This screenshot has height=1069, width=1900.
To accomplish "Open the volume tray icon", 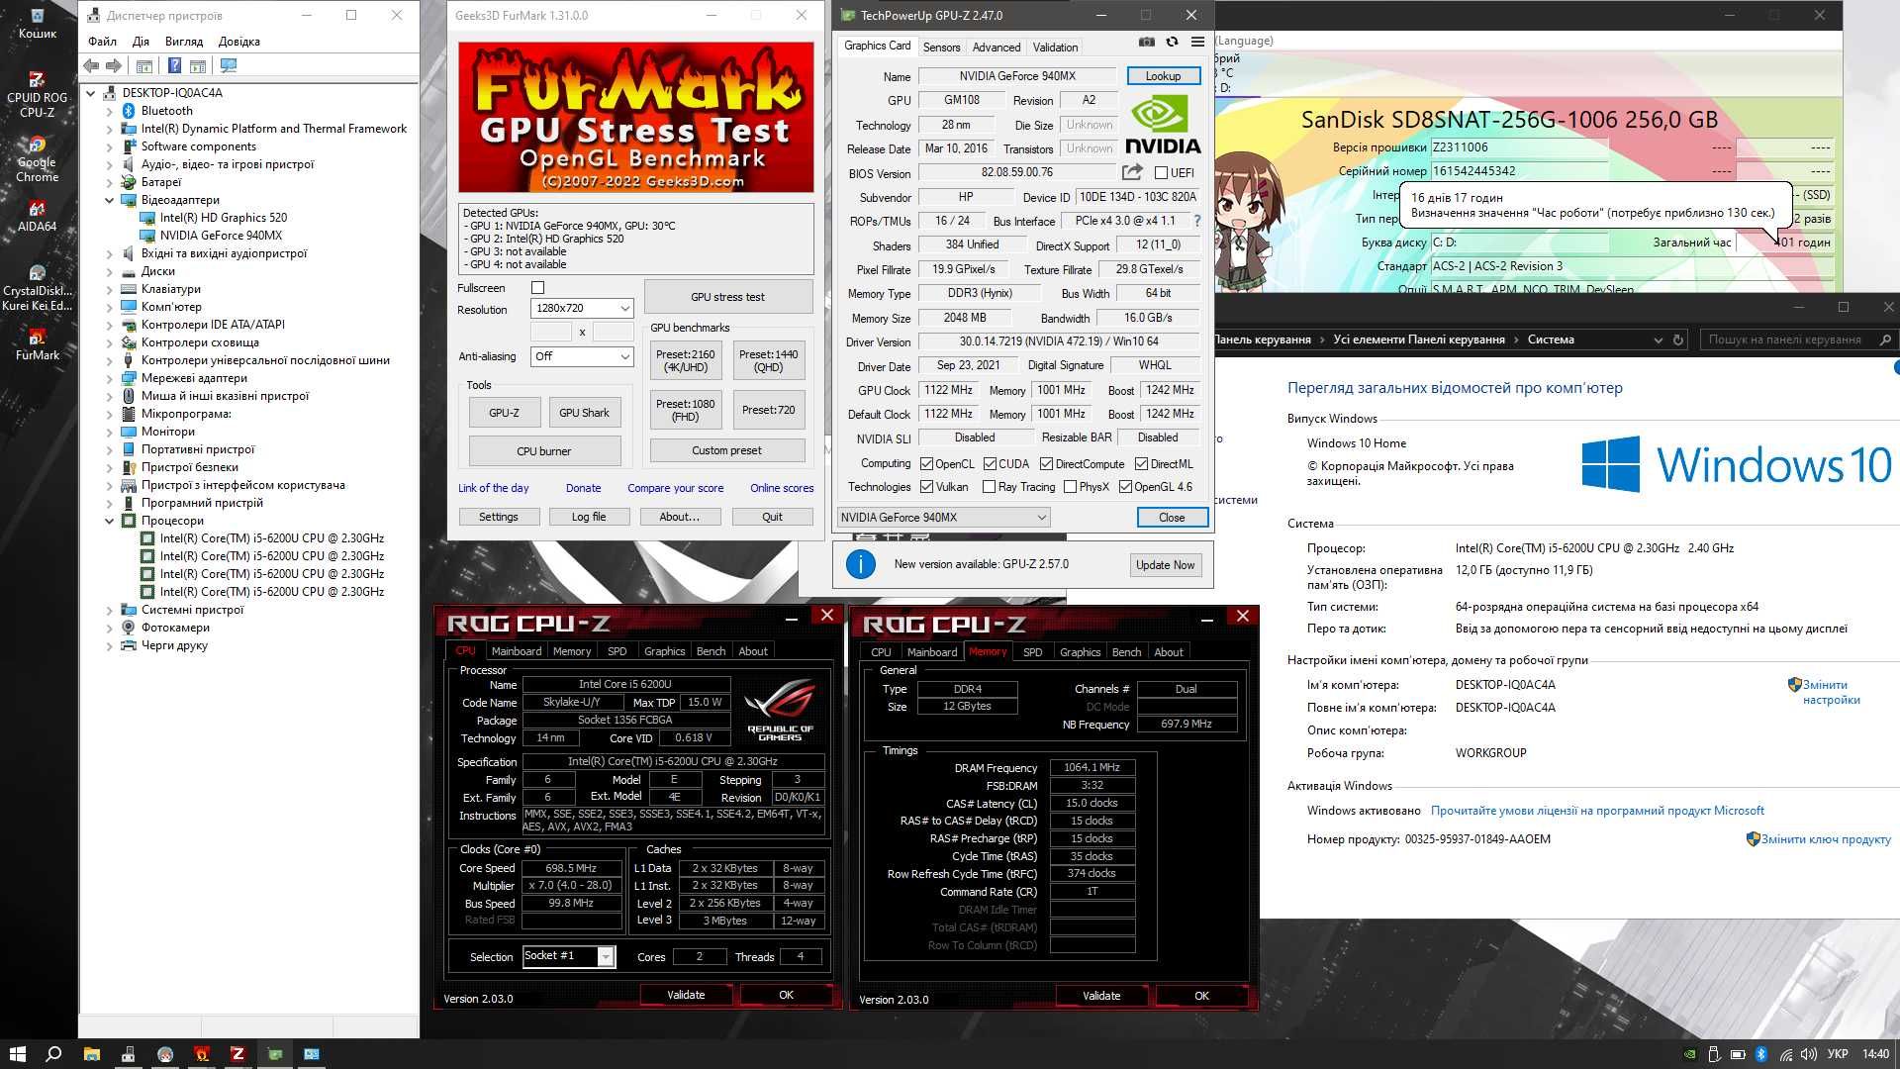I will [1809, 1054].
